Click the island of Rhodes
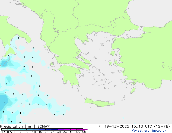The width and height of the screenshot is (172, 133). tap(133, 90)
